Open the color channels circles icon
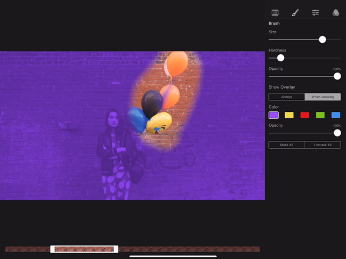Image resolution: width=346 pixels, height=259 pixels. [x=336, y=12]
